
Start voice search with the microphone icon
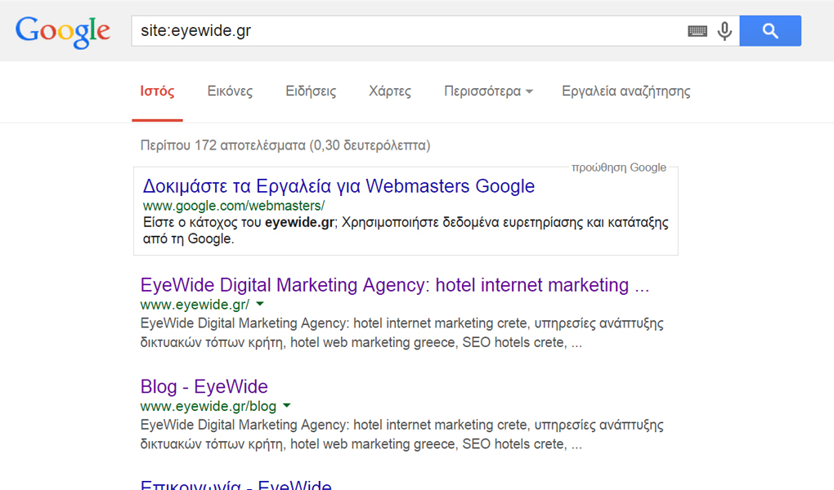(x=724, y=30)
